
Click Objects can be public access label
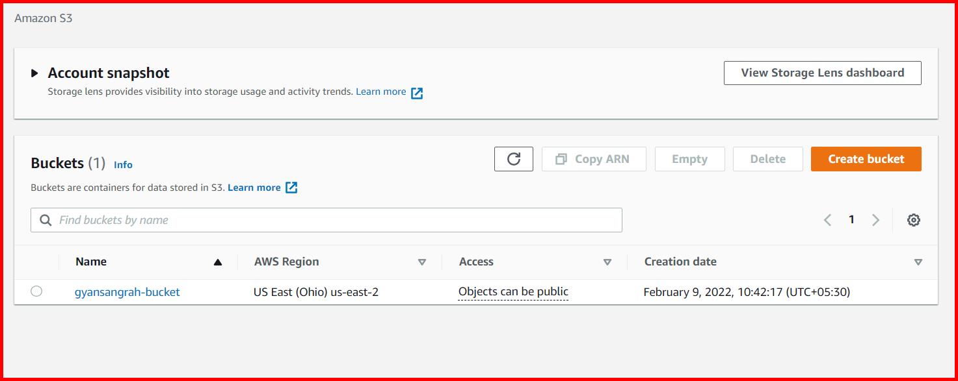point(513,291)
